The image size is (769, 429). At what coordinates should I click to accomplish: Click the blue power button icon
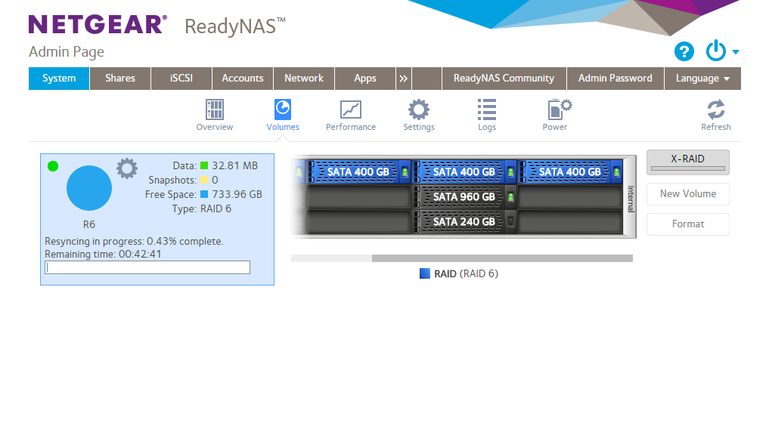point(715,51)
